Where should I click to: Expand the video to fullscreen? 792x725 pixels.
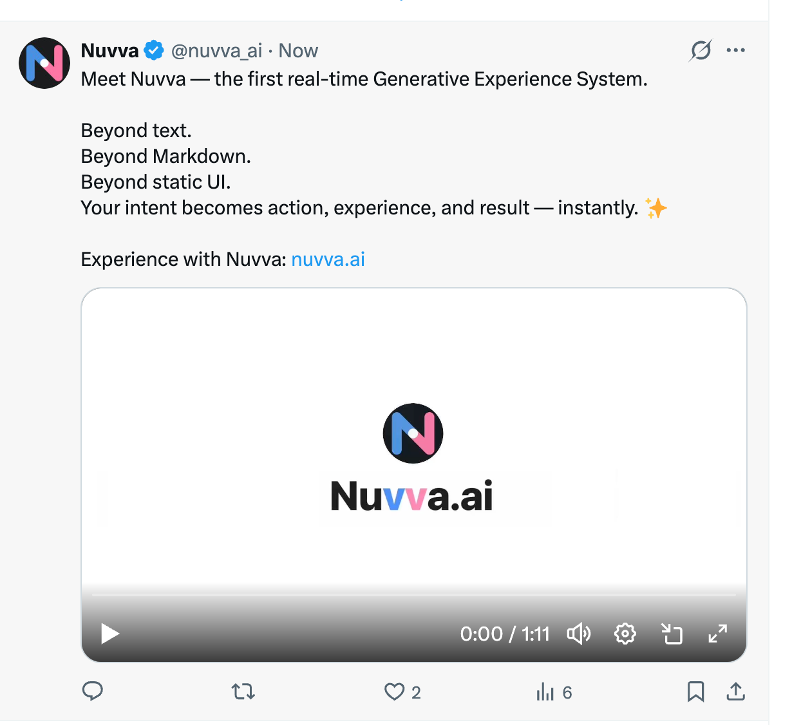point(718,634)
